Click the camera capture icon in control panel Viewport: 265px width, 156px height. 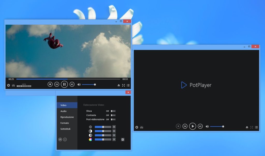point(60,139)
